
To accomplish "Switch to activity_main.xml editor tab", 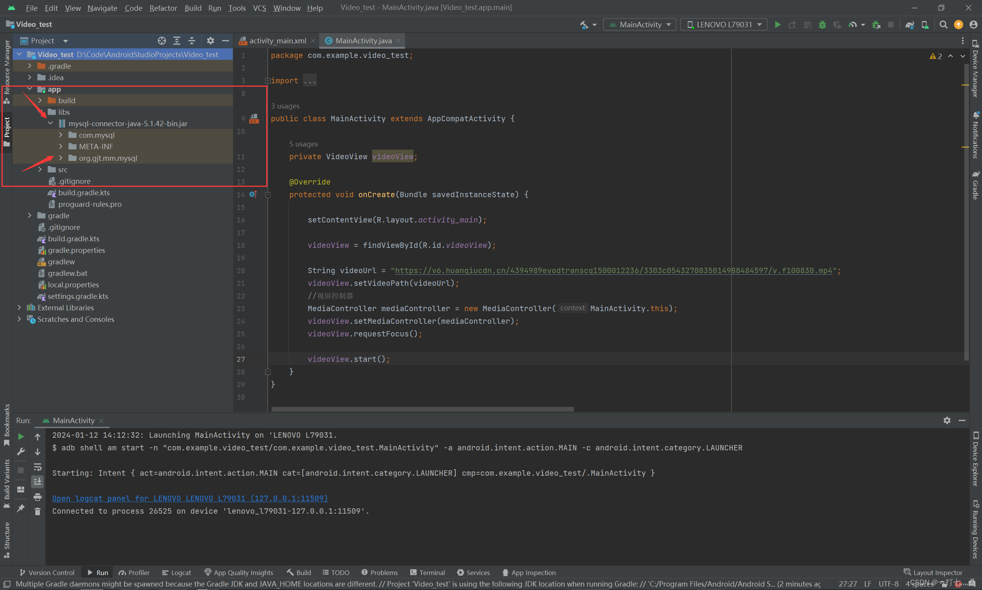I will coord(277,41).
